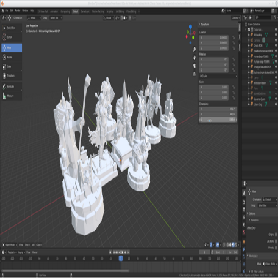Click the Location X value slider field
The width and height of the screenshot is (278, 278).
213,38
